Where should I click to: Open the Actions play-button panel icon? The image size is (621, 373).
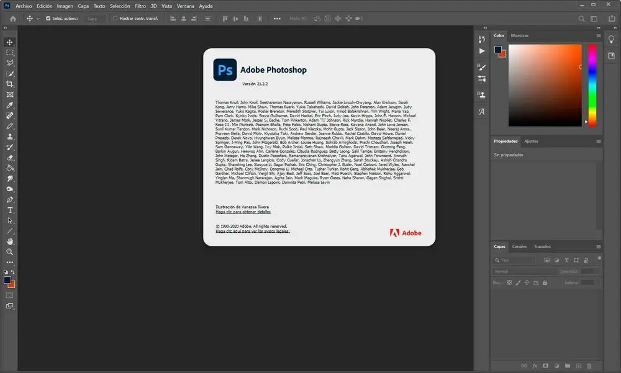(482, 51)
